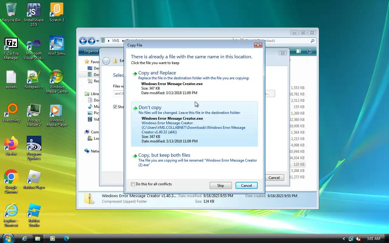
Task: Open Win7 Simu desktop shortcut
Action: tap(57, 46)
